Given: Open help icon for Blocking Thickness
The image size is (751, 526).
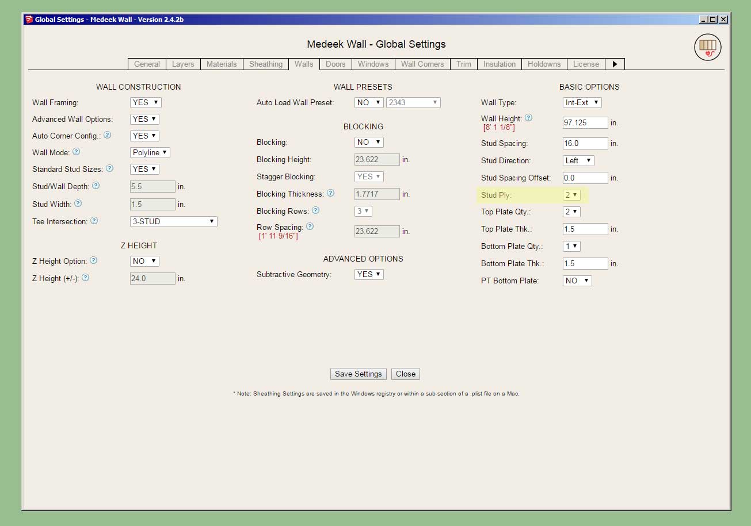Looking at the screenshot, I should tap(330, 194).
